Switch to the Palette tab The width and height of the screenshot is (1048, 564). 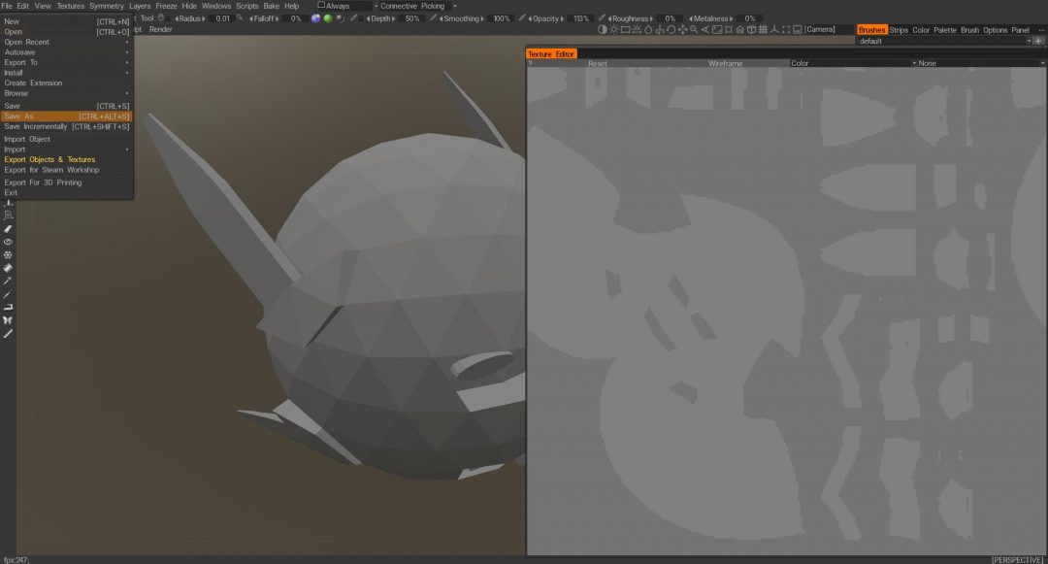point(944,30)
